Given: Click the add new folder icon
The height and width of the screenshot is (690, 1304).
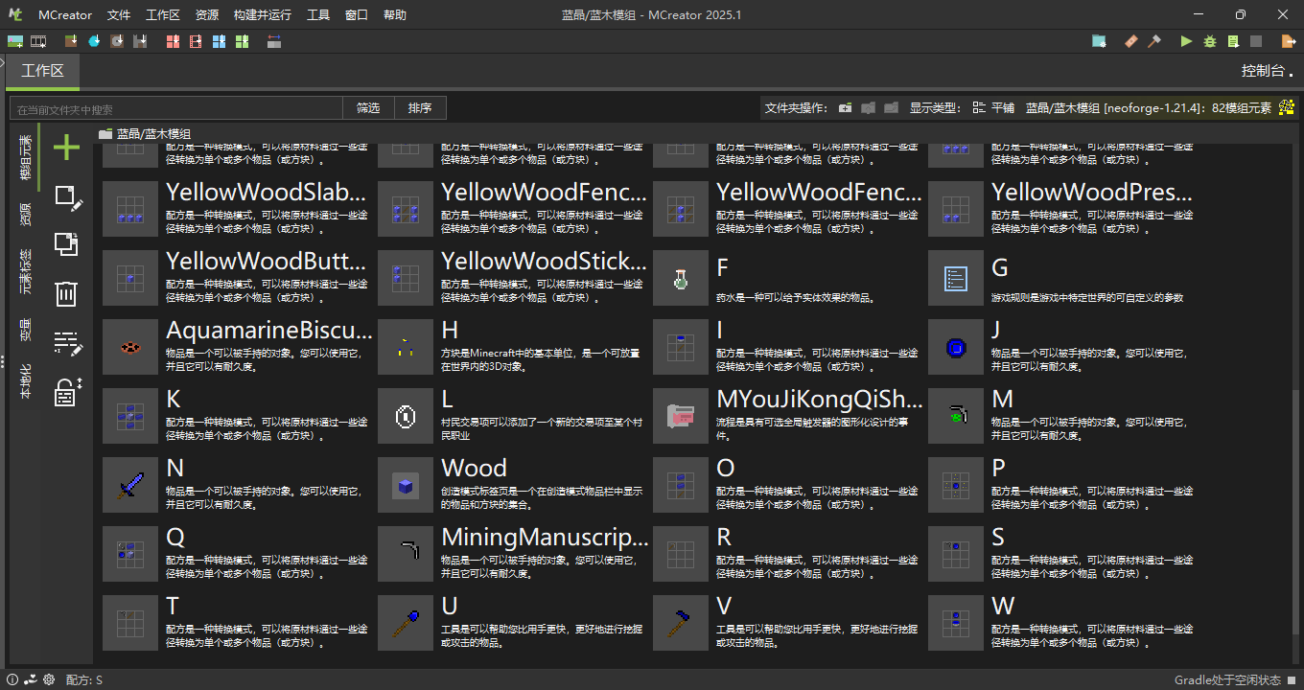Looking at the screenshot, I should tap(845, 107).
